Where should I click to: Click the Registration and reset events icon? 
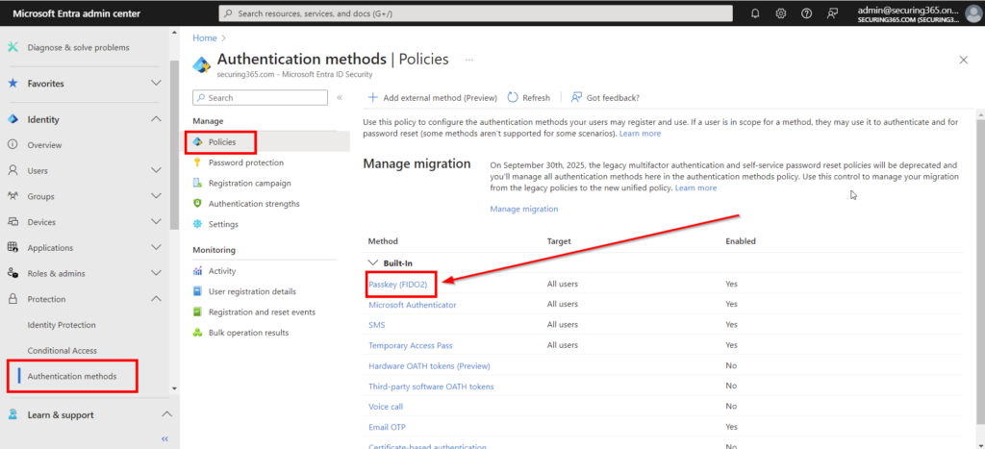point(197,312)
